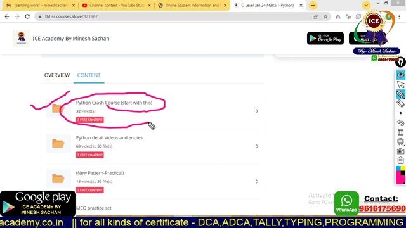Expand Python detail videos chevron arrow
Image resolution: width=406 pixels, height=228 pixels.
click(x=257, y=146)
